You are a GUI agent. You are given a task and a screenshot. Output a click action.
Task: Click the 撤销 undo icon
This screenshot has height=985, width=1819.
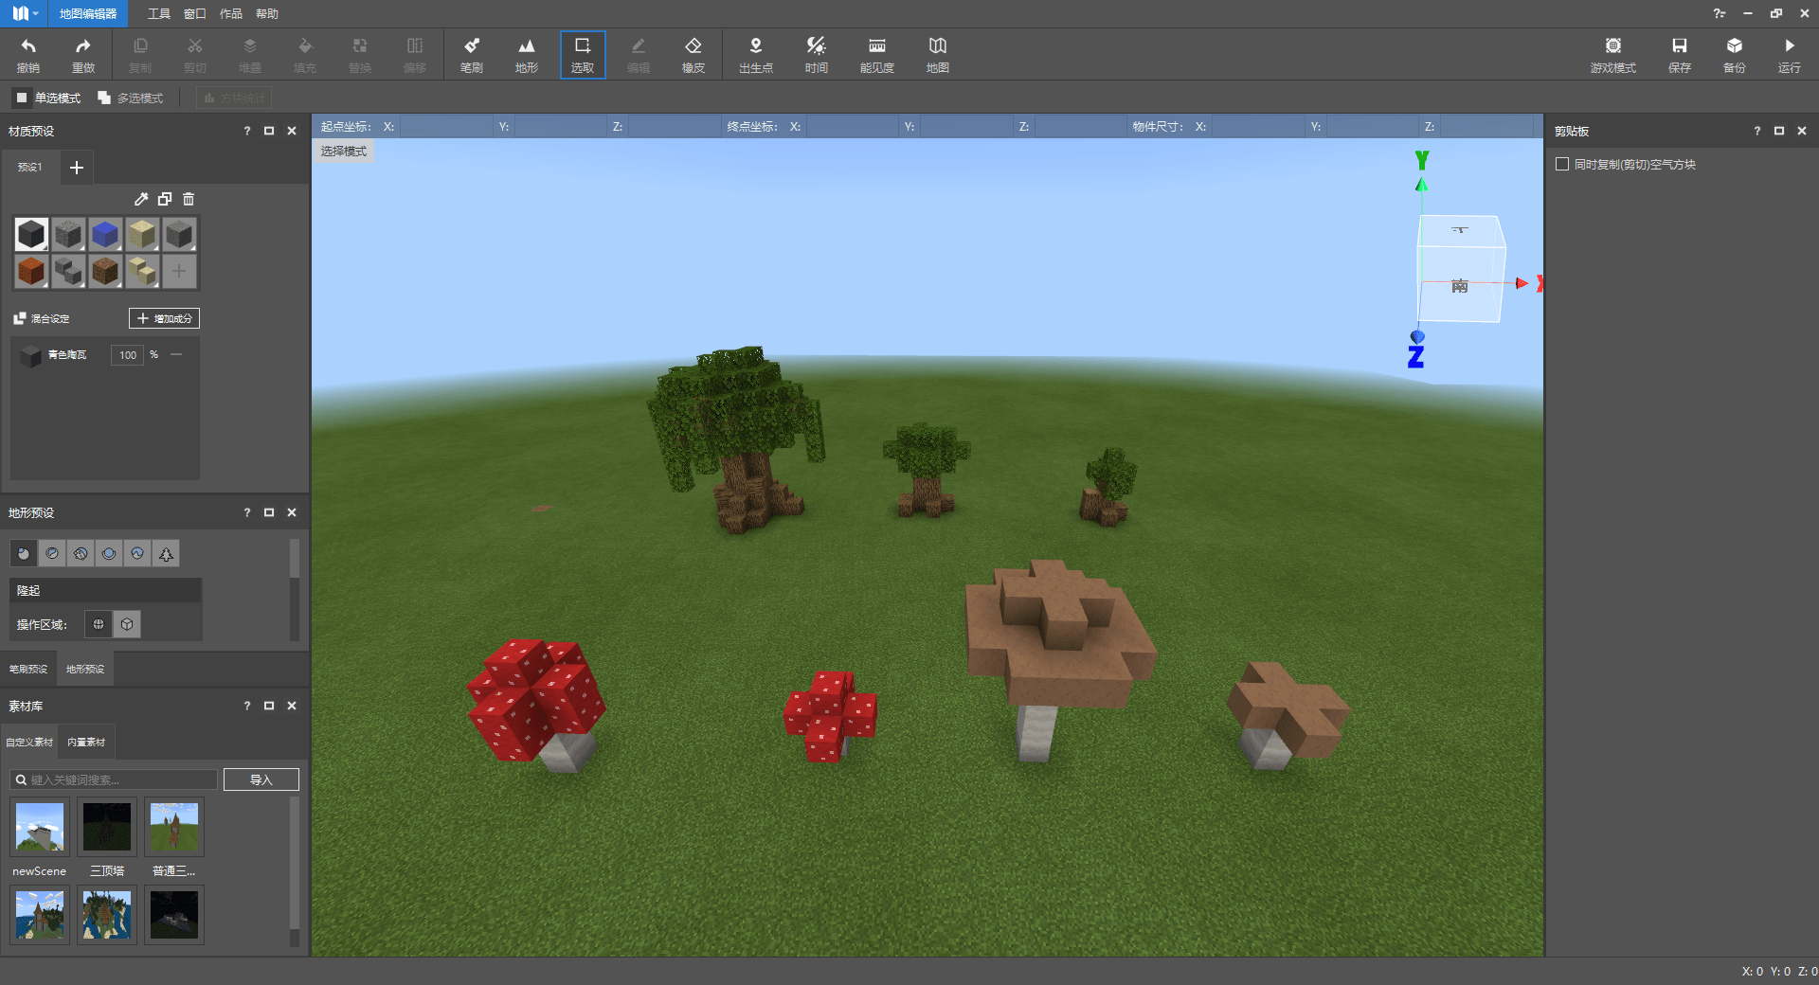coord(28,55)
